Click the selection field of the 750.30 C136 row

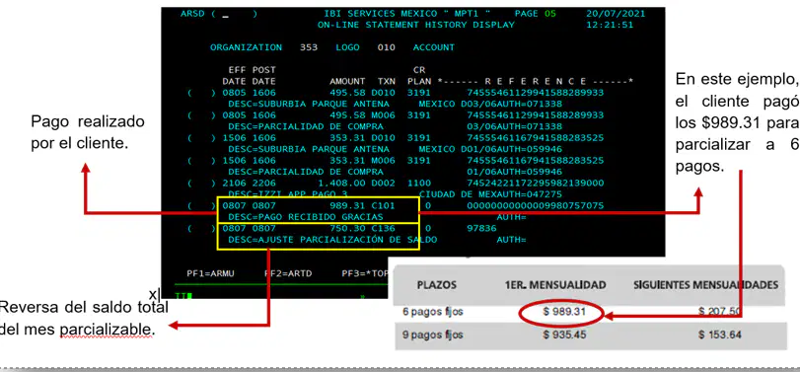(x=201, y=228)
